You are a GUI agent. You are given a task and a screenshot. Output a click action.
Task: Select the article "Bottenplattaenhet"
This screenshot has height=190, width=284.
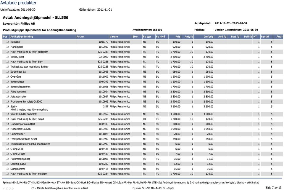coord(20,87)
